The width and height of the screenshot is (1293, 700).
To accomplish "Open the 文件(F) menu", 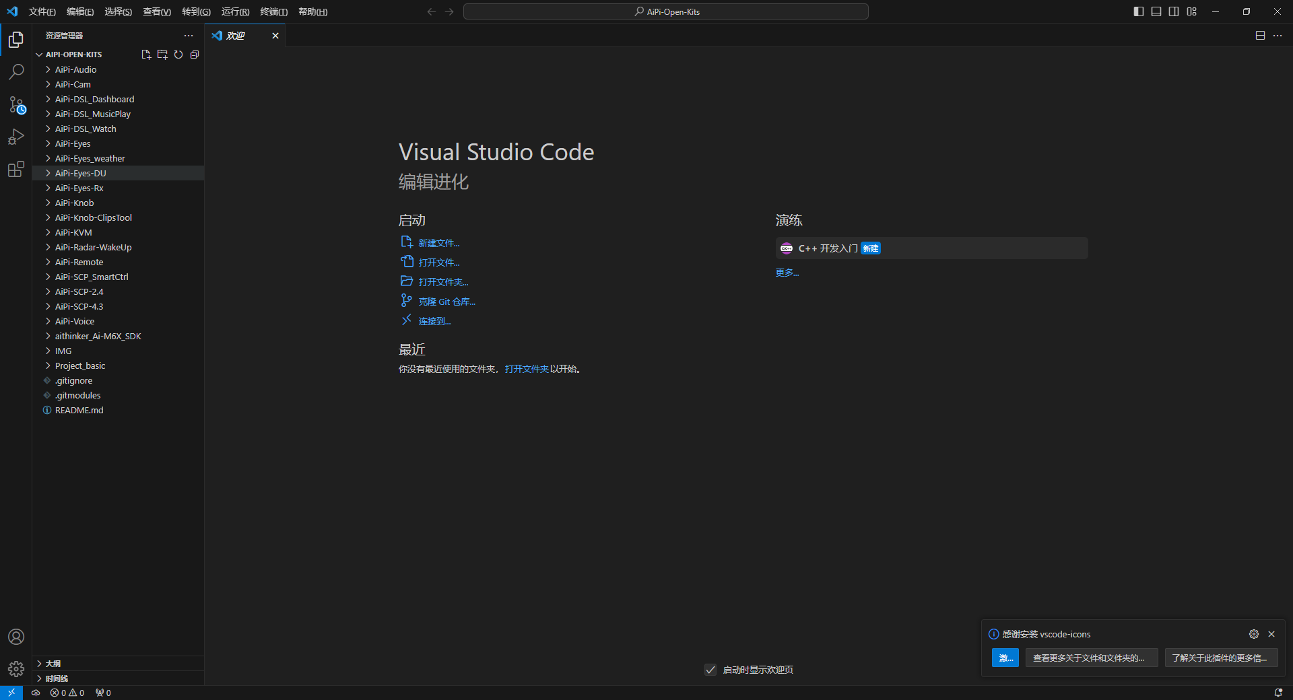I will coord(42,11).
